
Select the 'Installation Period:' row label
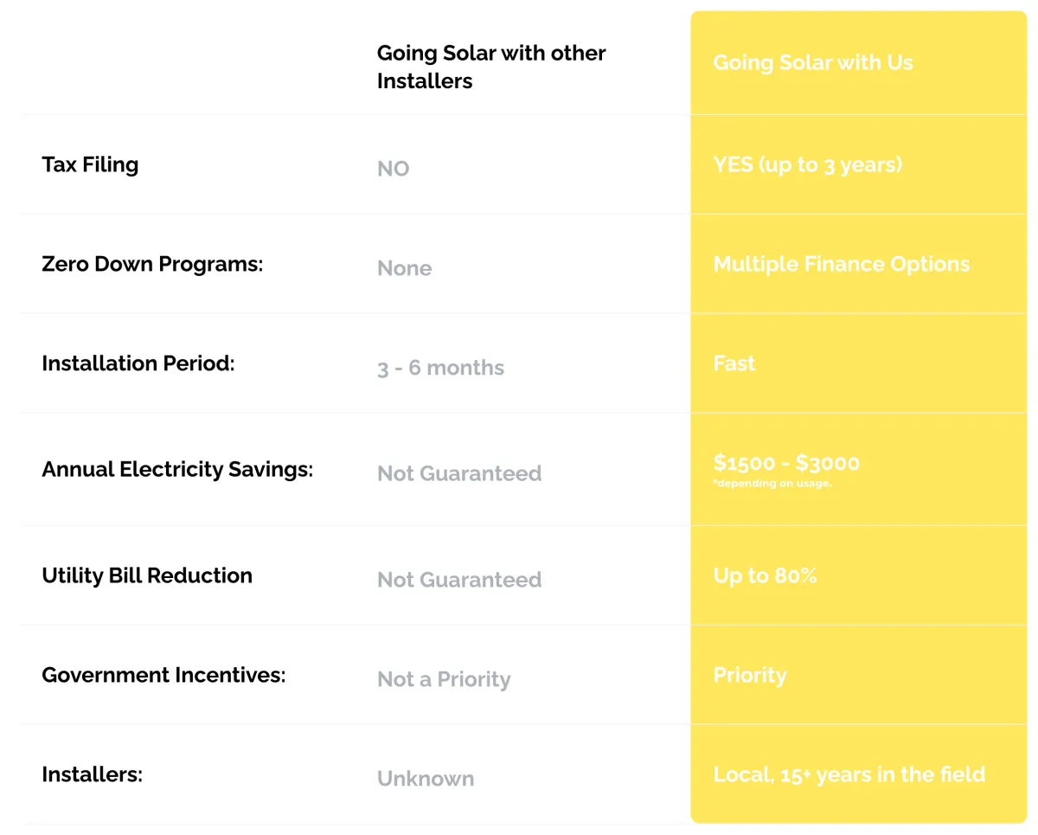[138, 363]
